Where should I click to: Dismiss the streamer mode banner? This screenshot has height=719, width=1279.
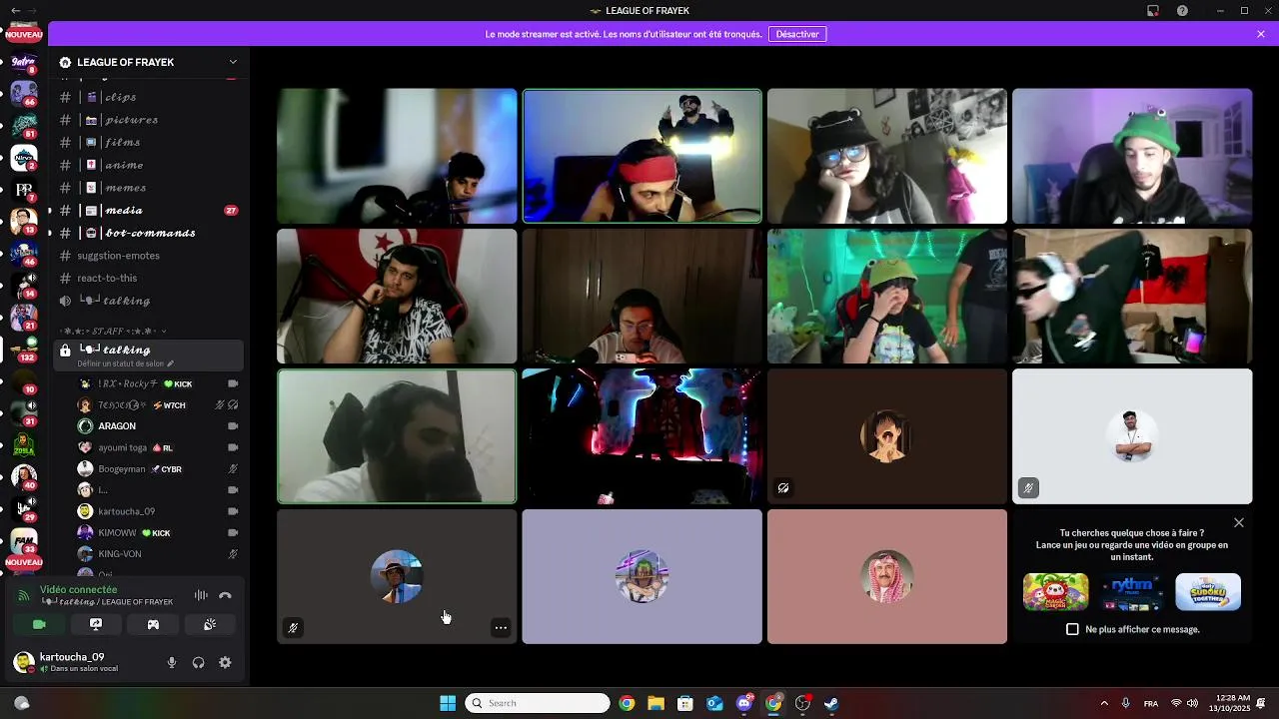coord(1261,34)
